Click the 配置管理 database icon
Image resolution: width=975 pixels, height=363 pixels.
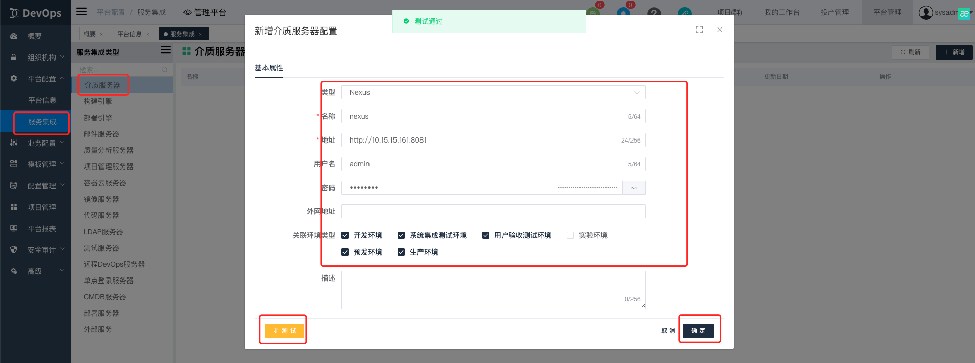point(14,186)
